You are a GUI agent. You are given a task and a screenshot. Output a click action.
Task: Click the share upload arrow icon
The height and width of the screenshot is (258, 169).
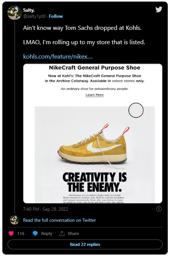click(x=62, y=233)
